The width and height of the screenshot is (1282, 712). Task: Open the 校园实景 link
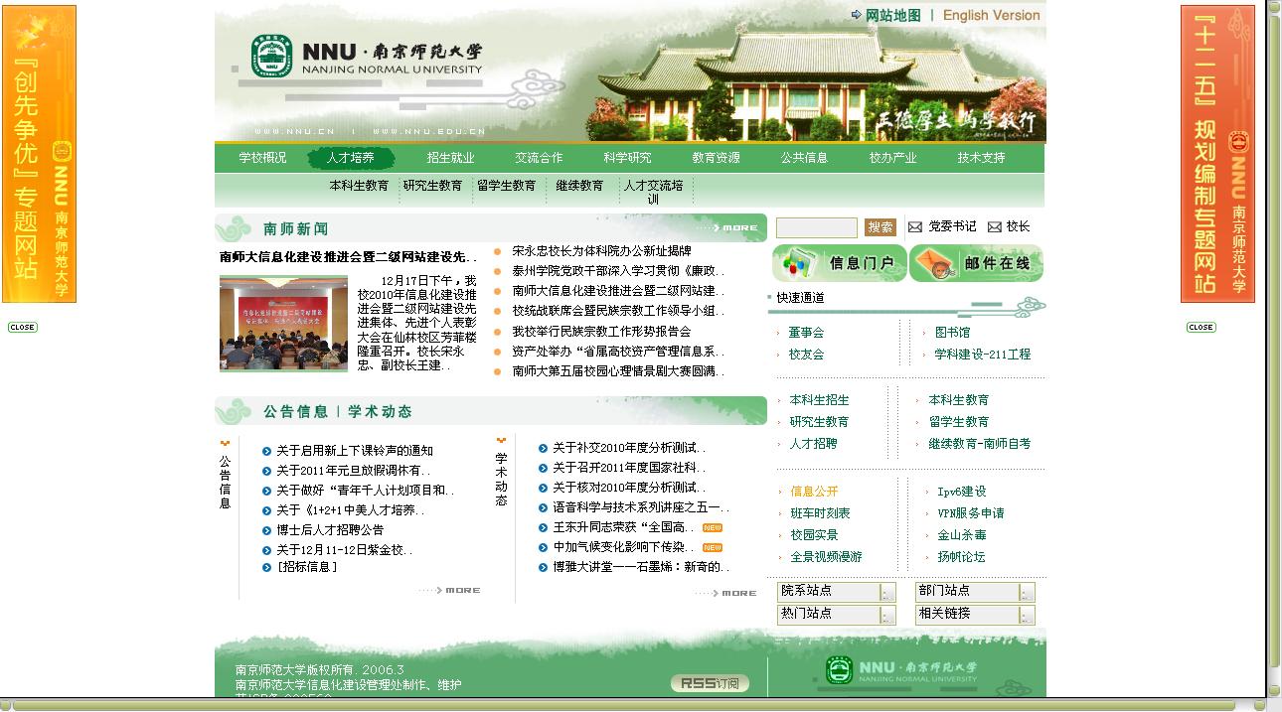tap(815, 535)
